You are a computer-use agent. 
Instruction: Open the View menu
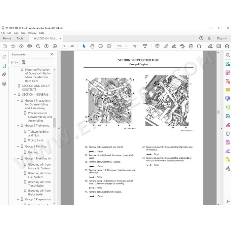tap(16, 33)
